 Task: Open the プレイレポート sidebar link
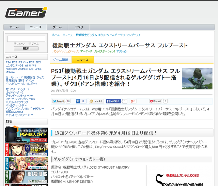29,84
